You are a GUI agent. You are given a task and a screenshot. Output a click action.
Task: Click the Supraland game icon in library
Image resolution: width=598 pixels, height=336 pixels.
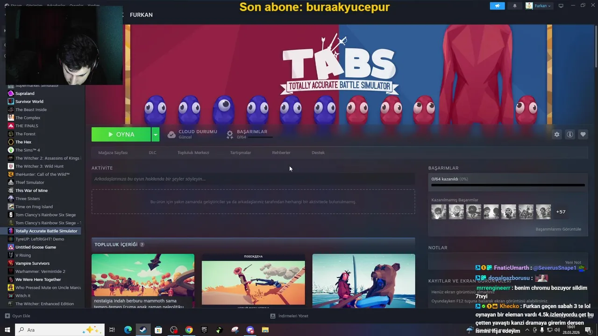click(11, 93)
